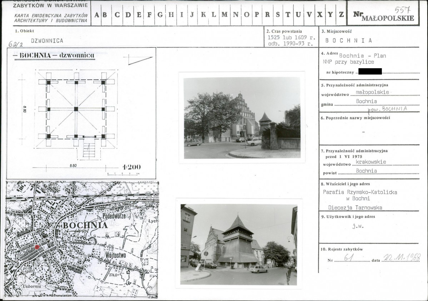Click the województwo field reading krakowskie

pyautogui.click(x=371, y=162)
